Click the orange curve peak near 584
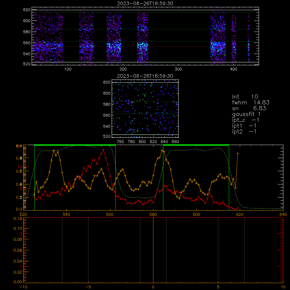 click(x=162, y=151)
